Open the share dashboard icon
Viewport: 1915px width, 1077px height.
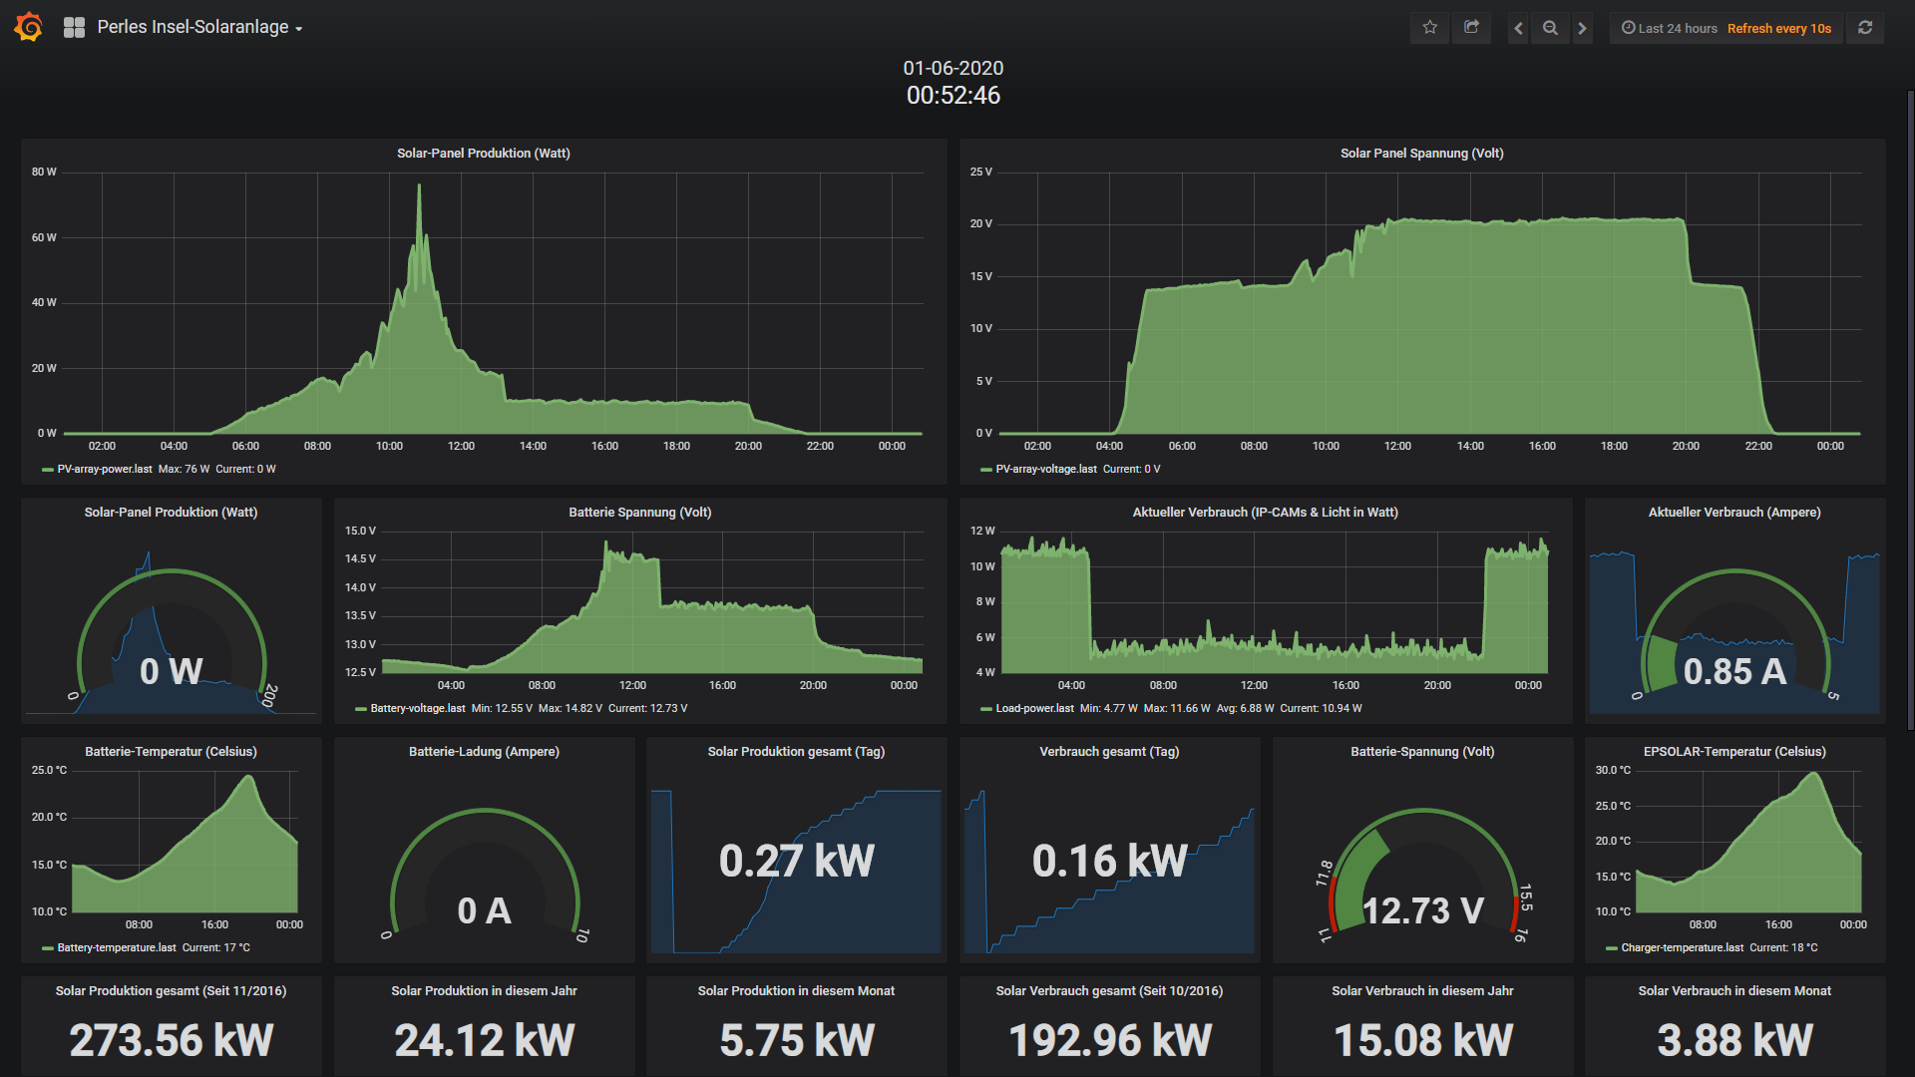coord(1471,28)
